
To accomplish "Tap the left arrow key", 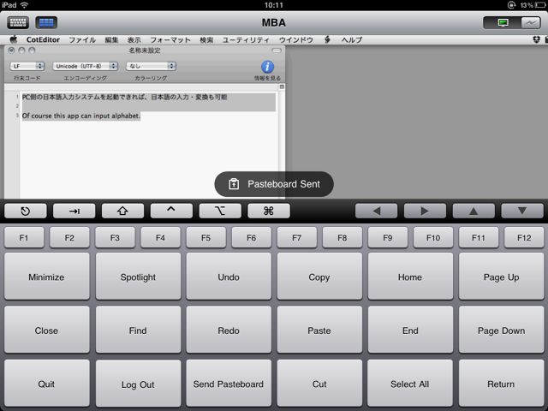I will pyautogui.click(x=376, y=211).
